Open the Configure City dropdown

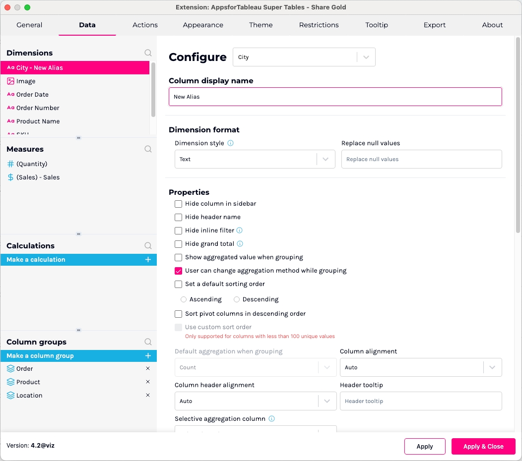[x=304, y=57]
